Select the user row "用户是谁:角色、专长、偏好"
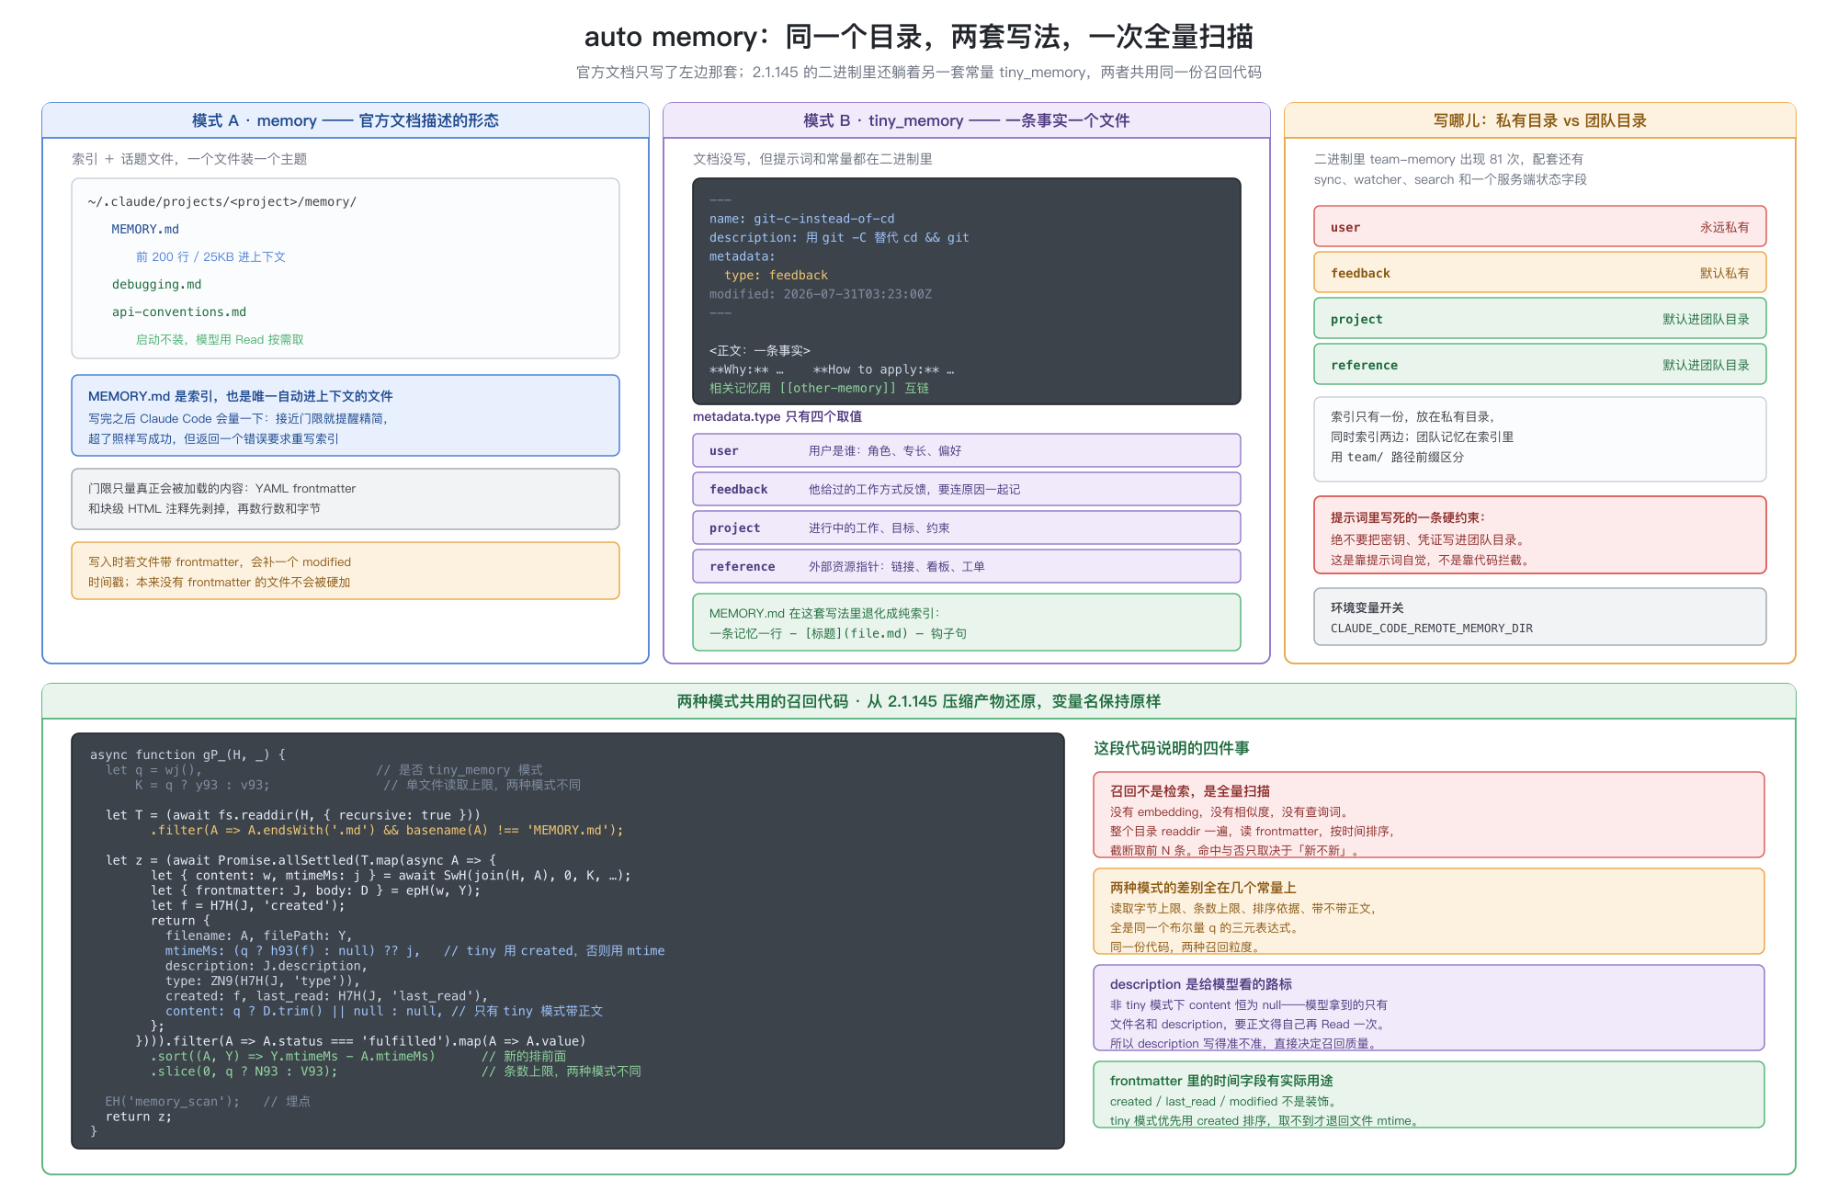Viewport: 1838px width, 1202px height. 967,450
